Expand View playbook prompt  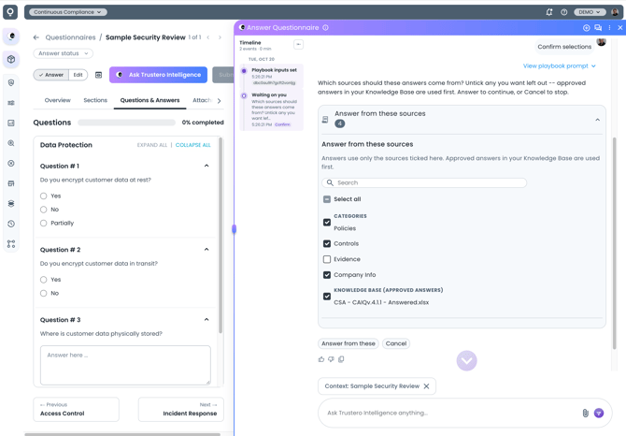(x=560, y=65)
